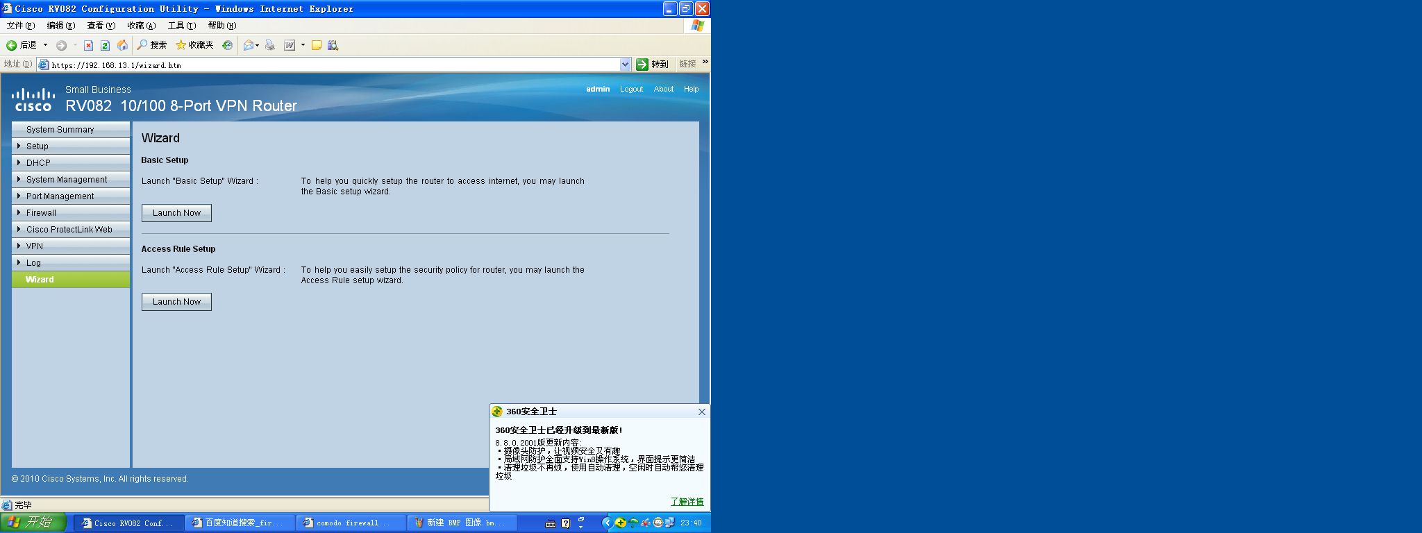Switch to comodo firewall taskbar item

pyautogui.click(x=351, y=523)
